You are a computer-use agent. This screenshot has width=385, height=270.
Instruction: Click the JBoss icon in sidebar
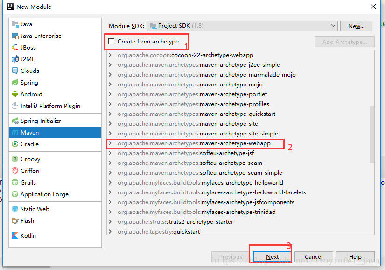[x=15, y=48]
